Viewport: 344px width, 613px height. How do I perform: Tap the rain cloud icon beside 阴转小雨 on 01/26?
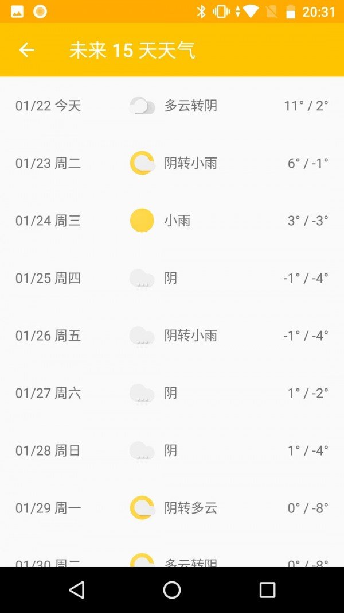point(142,336)
